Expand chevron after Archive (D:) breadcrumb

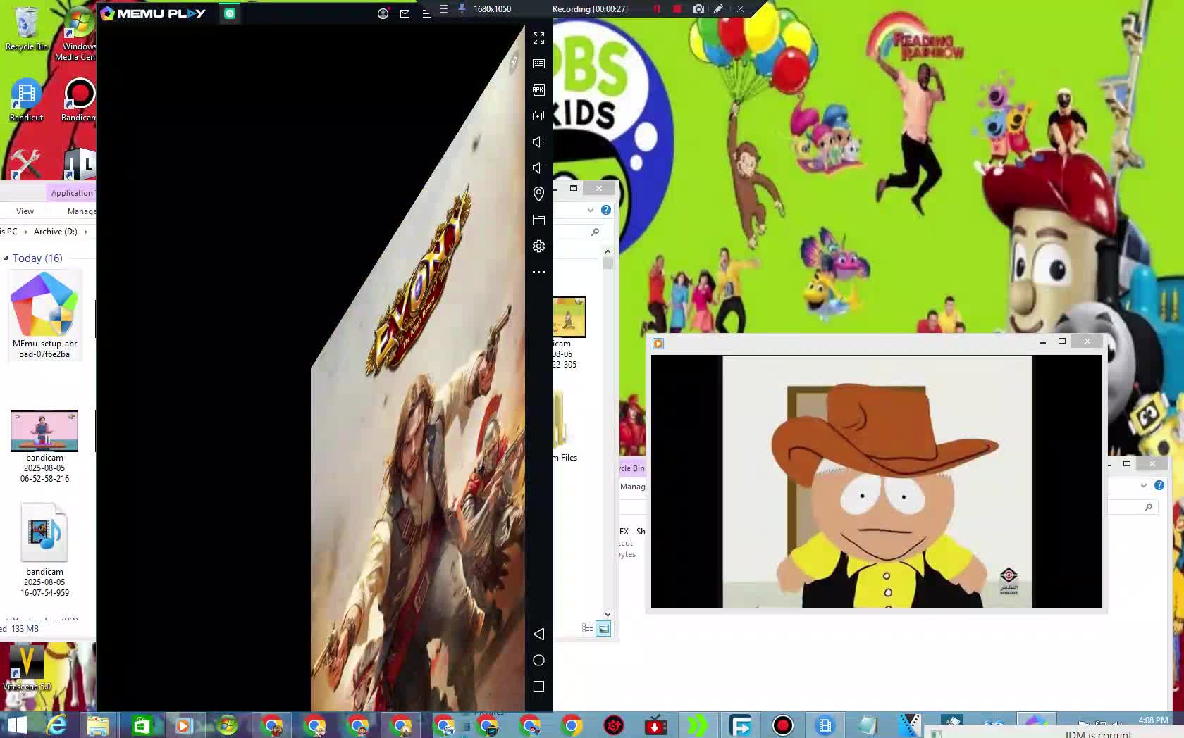click(86, 232)
